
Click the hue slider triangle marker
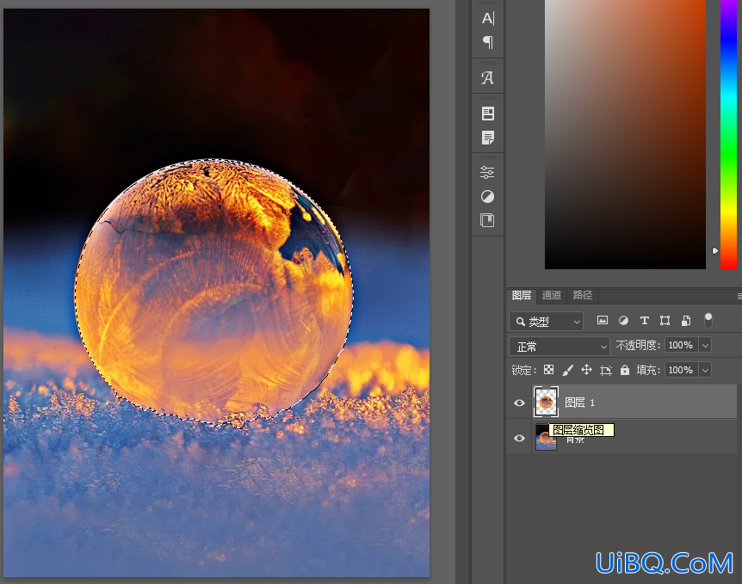(x=715, y=250)
